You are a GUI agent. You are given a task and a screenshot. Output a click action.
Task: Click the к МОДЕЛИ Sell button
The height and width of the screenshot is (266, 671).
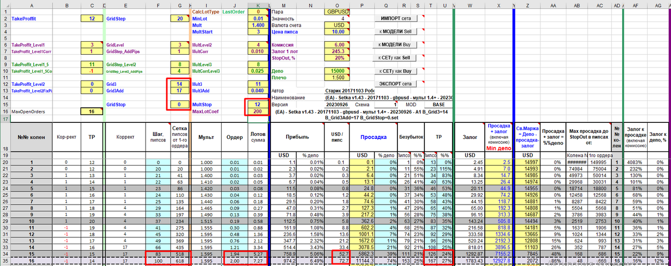(395, 31)
